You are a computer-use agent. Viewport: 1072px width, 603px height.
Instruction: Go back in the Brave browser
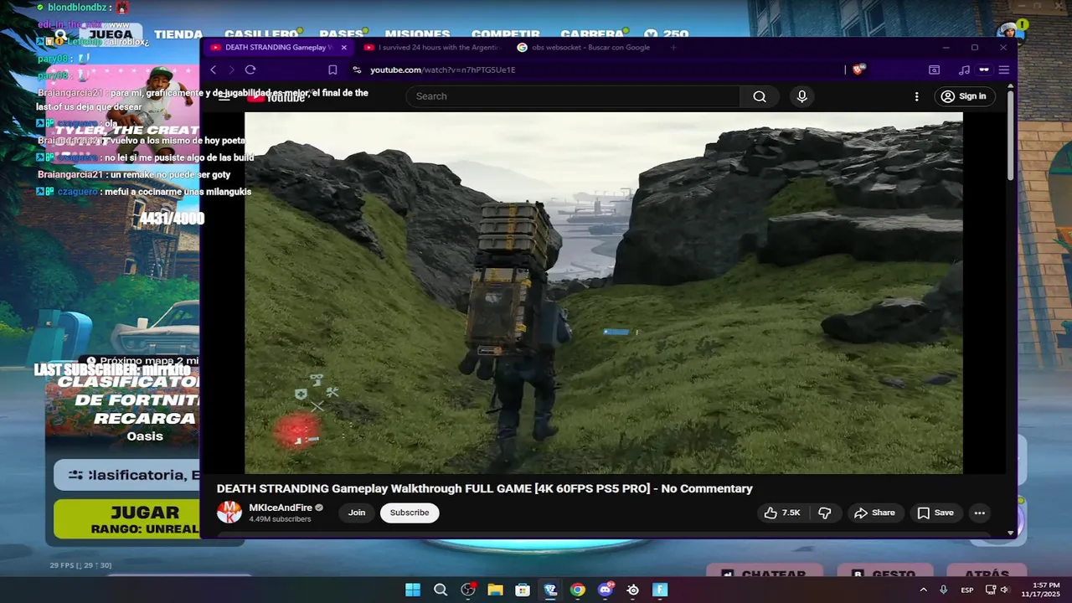214,70
